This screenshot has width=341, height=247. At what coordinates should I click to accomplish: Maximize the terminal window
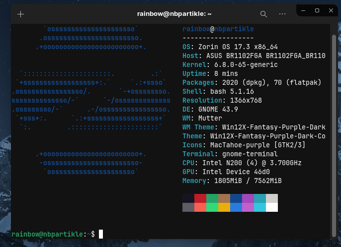318,10
